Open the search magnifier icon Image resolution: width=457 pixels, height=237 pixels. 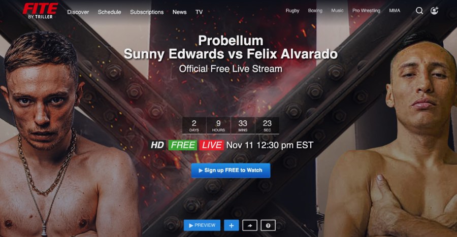tap(419, 11)
